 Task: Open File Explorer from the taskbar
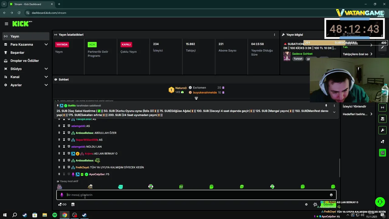coord(45,215)
